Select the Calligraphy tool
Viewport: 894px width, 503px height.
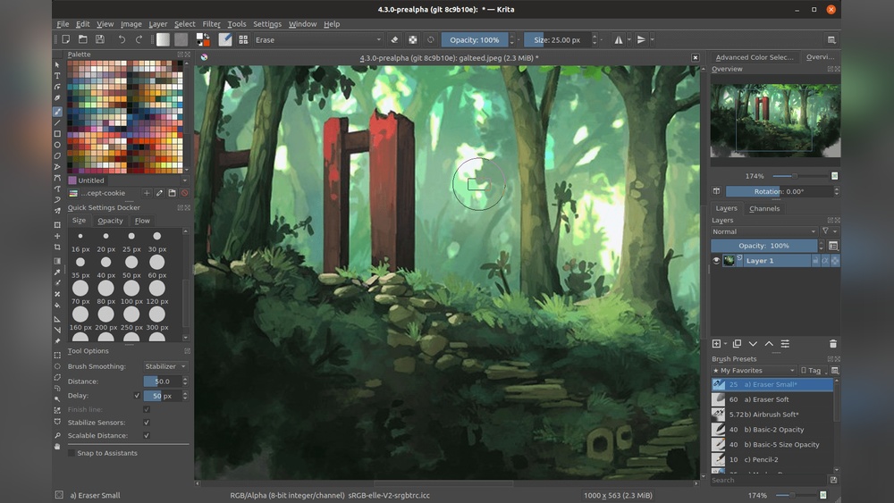[57, 98]
